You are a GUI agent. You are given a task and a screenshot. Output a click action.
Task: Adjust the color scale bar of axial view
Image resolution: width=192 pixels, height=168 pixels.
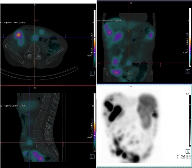(x=95, y=39)
